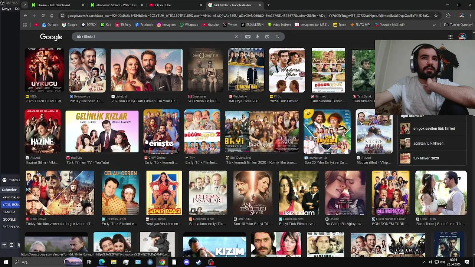475x267 pixels.
Task: Open Steam from the taskbar
Action: coord(199,262)
